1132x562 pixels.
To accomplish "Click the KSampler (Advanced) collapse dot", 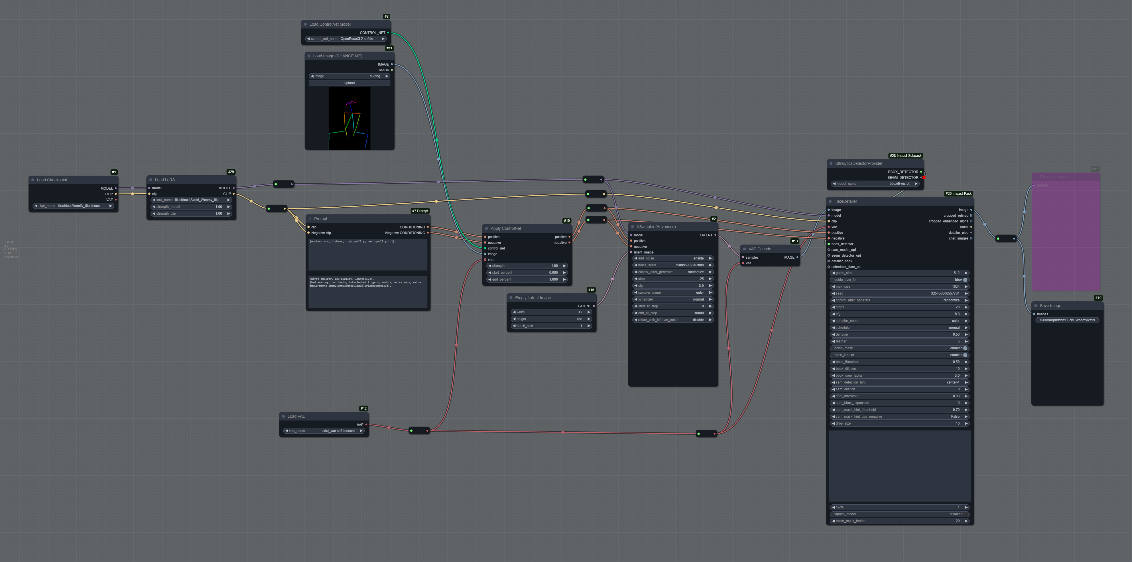I will [x=632, y=227].
